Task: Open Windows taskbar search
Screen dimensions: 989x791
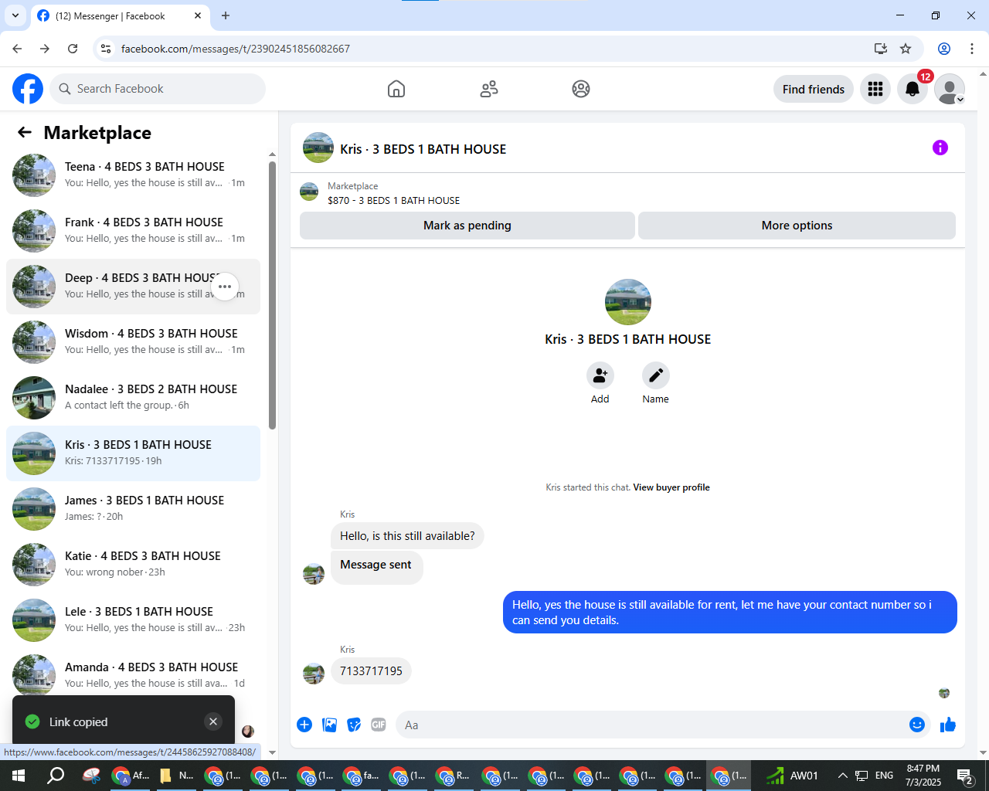Action: (56, 776)
